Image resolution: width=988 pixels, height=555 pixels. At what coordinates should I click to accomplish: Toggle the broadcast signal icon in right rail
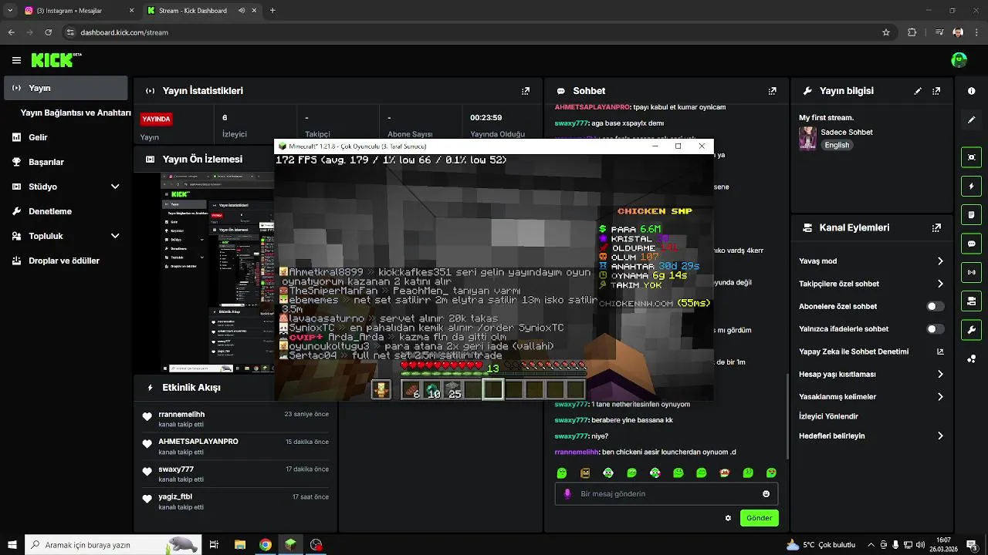[971, 272]
